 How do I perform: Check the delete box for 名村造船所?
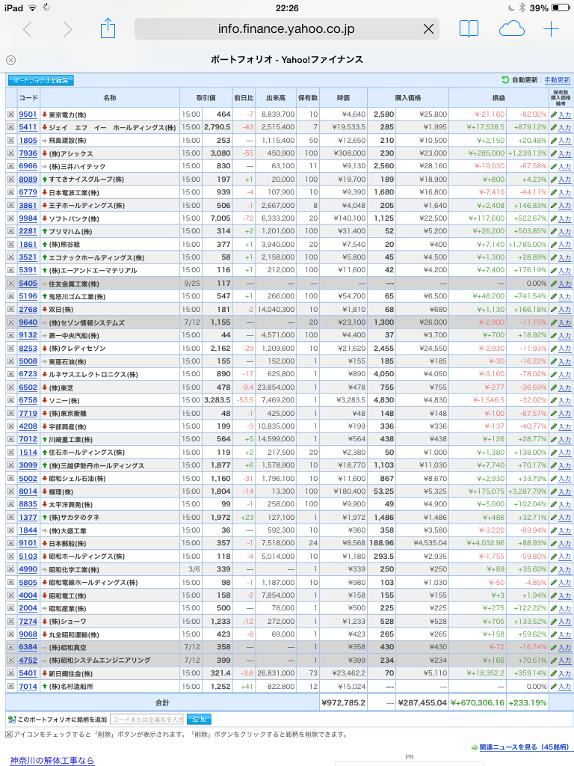pos(10,687)
